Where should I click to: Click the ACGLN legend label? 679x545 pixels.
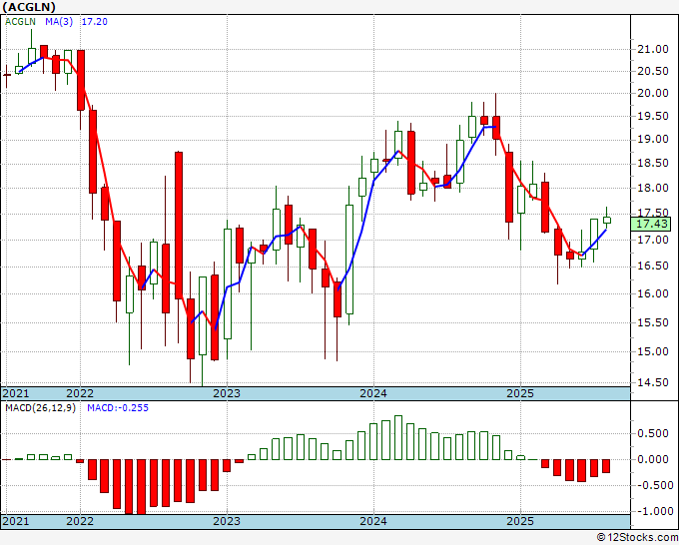20,22
